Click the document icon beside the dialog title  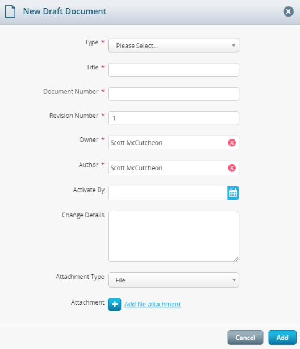pos(10,11)
